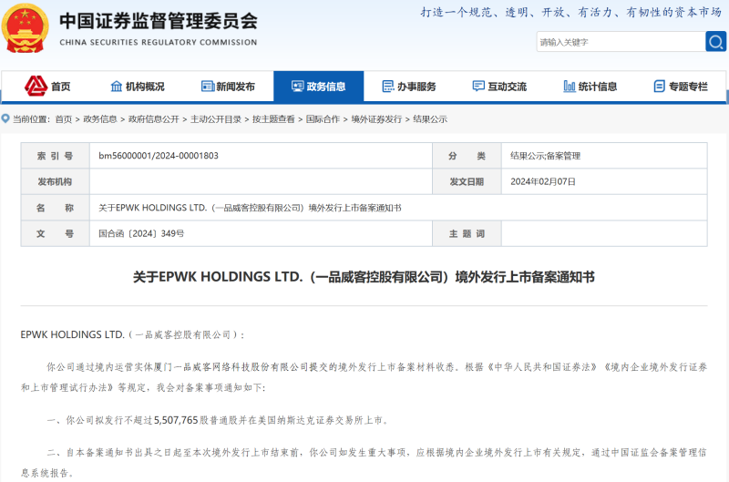Image resolution: width=729 pixels, height=482 pixels.
Task: Click the category value 结果公示;备案管理
Action: click(x=545, y=156)
